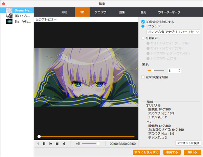Viewport: 203px width, 157px height.
Task: Open the 効果 tab
Action: (122, 12)
